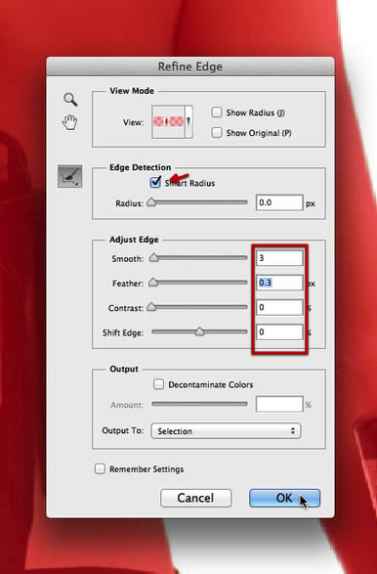377x574 pixels.
Task: Click the Amount slider track
Action: (x=199, y=404)
